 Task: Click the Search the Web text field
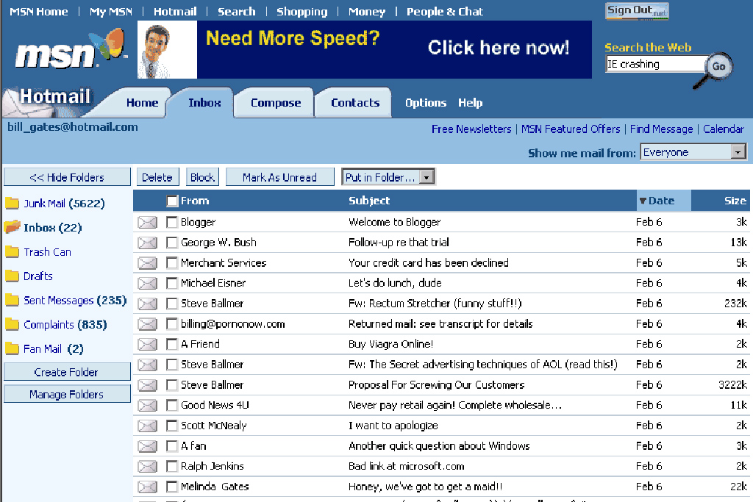(x=654, y=65)
